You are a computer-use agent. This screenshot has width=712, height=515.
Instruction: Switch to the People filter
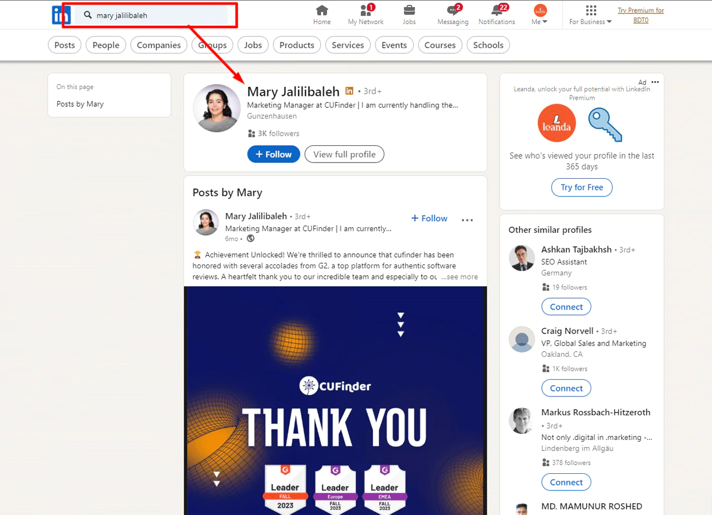(x=106, y=45)
